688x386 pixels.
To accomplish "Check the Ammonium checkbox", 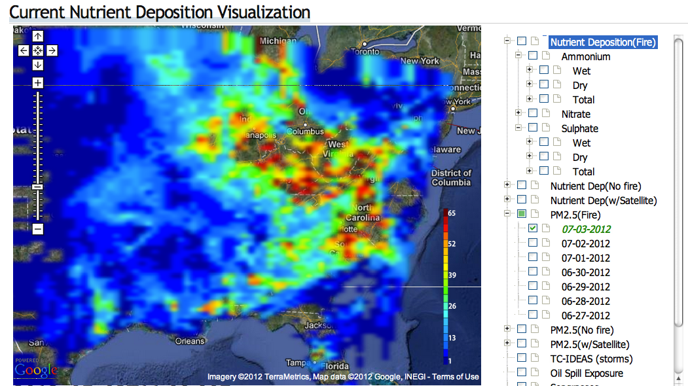I will 533,55.
